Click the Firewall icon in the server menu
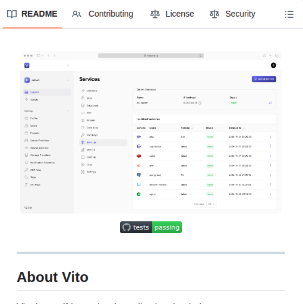 [83, 120]
